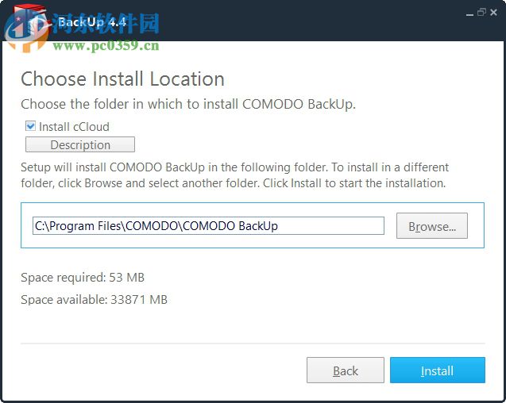Viewport: 506px width, 403px height.
Task: Open the Browse... folder picker
Action: pos(432,225)
